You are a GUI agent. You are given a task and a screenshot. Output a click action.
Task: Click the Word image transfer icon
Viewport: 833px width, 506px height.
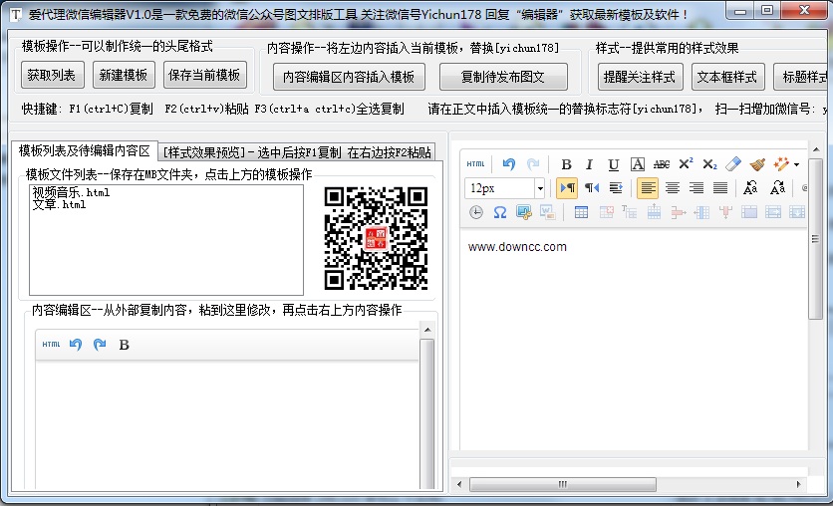(548, 212)
